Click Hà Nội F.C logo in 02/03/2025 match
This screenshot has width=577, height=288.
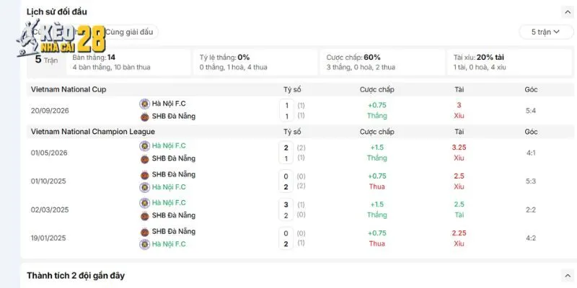(x=145, y=203)
